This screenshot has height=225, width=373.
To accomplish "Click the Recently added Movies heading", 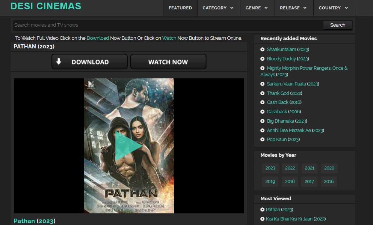I will click(288, 39).
